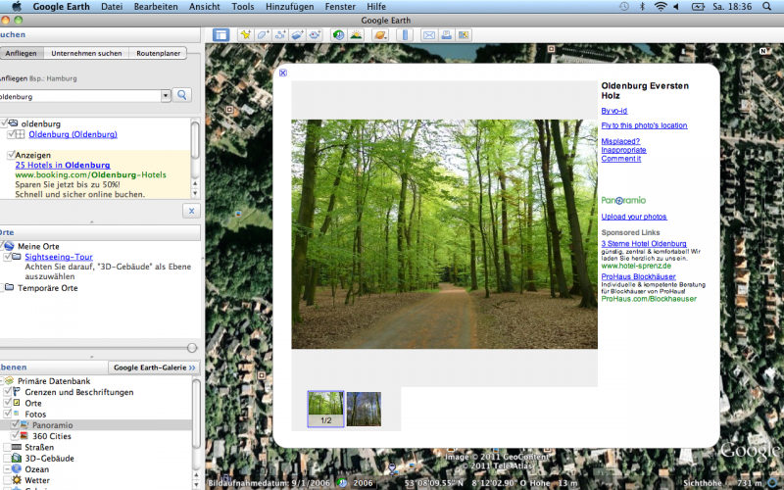Click the "Fly to this photo's location" link
The image size is (784, 490).
pyautogui.click(x=644, y=125)
